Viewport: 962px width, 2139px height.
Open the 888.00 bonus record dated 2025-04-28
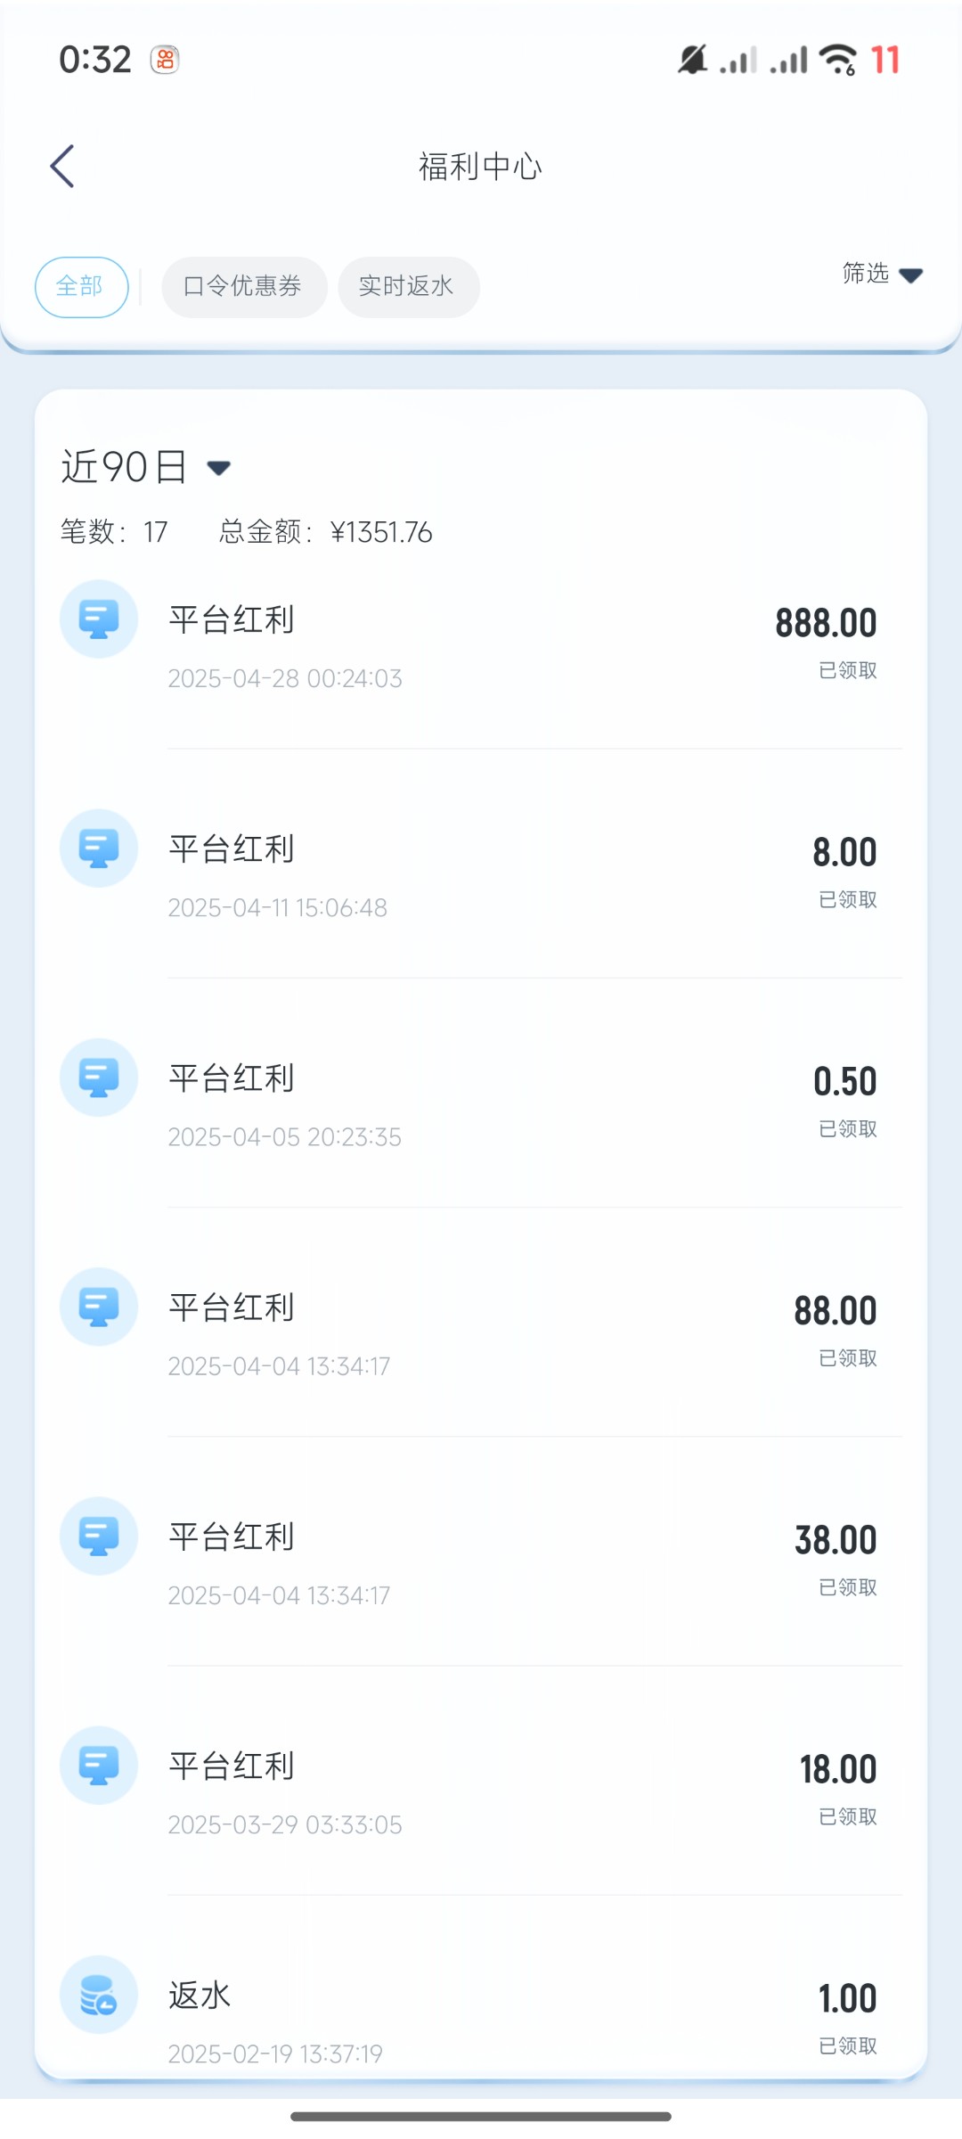[x=481, y=646]
